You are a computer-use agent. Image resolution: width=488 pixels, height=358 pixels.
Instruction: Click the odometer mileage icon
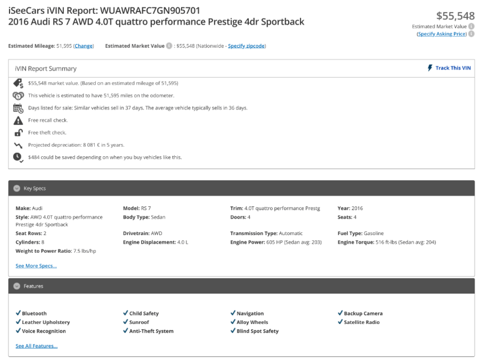click(18, 96)
